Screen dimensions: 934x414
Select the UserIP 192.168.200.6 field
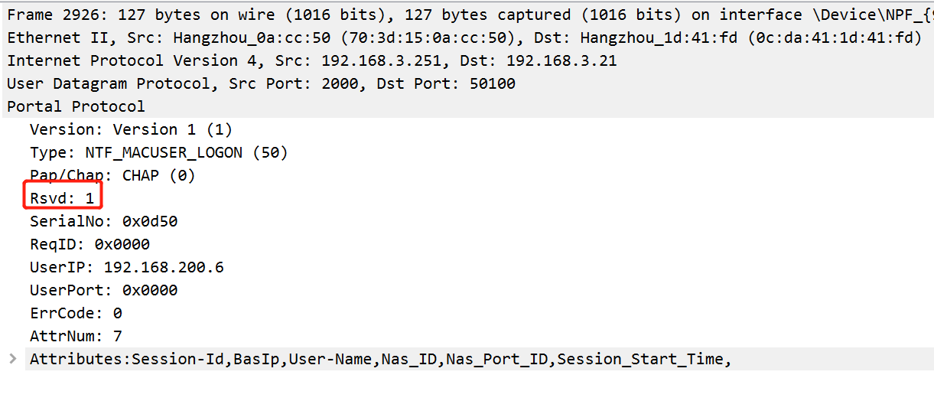(x=126, y=267)
